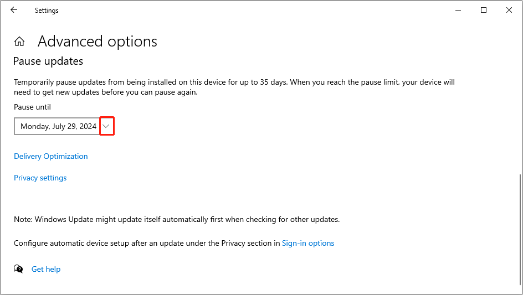
Task: Click the Configure automatic device setup text
Action: pyautogui.click(x=147, y=244)
